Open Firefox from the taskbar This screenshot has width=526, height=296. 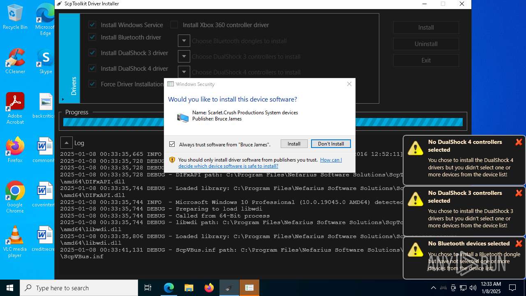[209, 288]
